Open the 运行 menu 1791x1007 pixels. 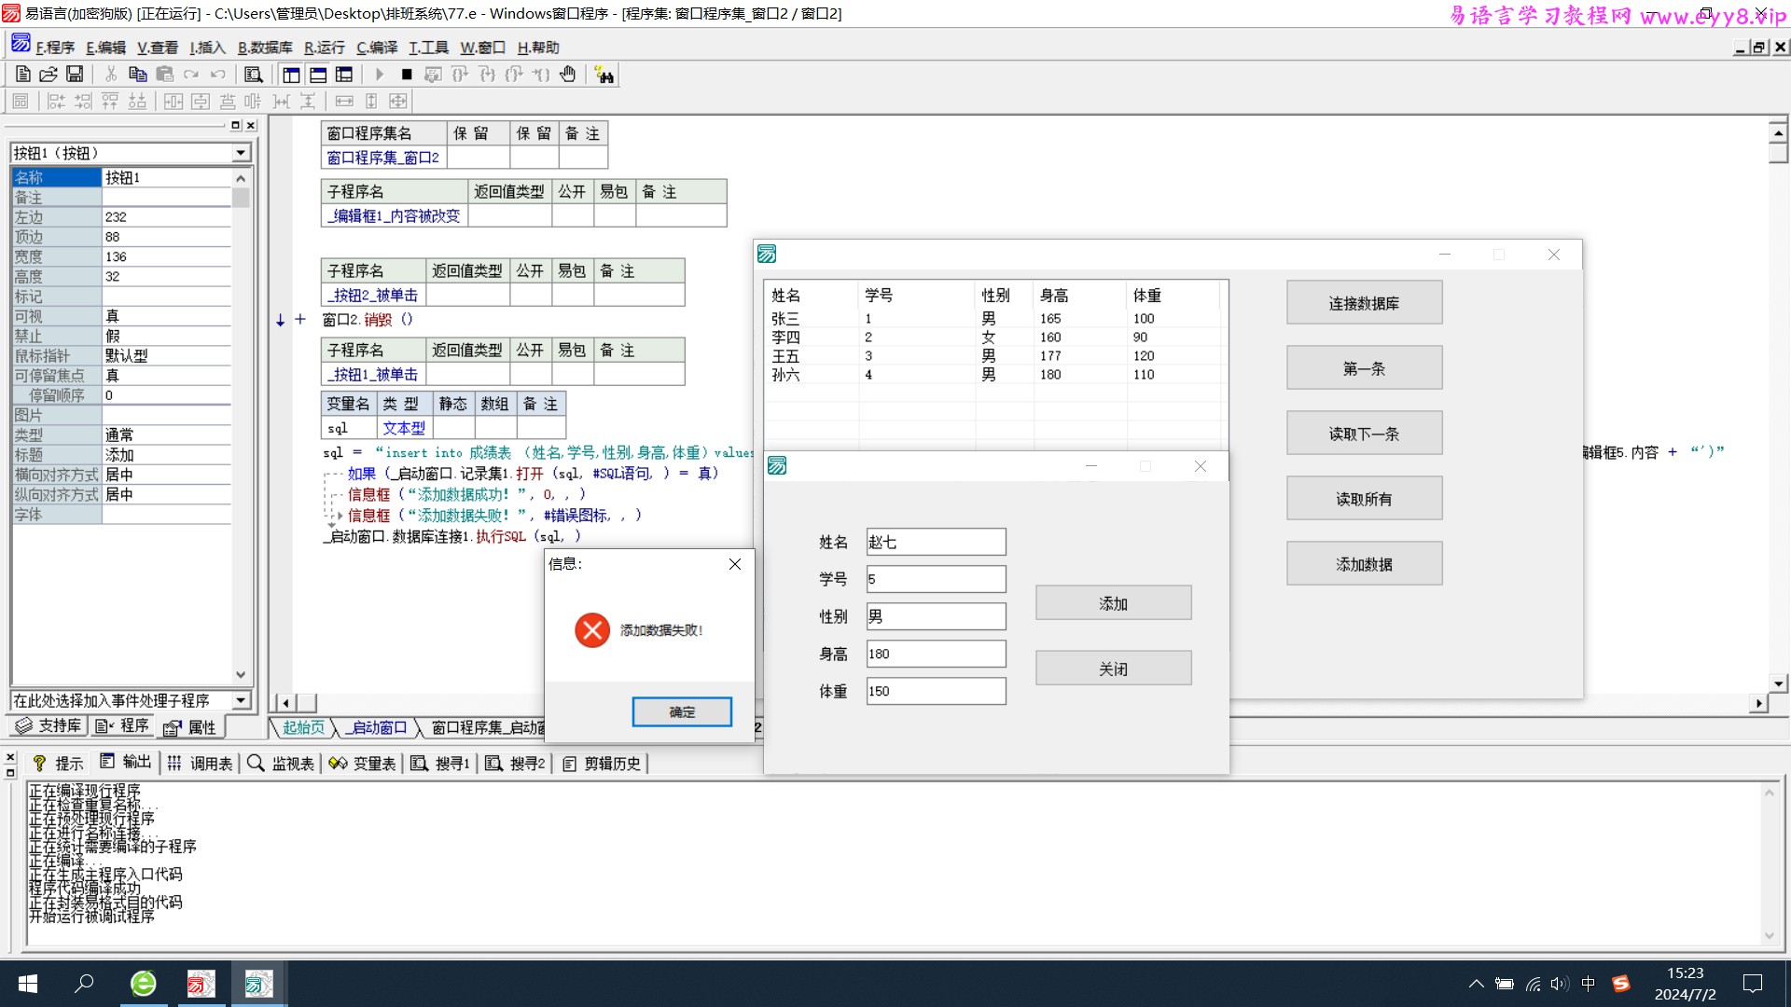click(325, 47)
